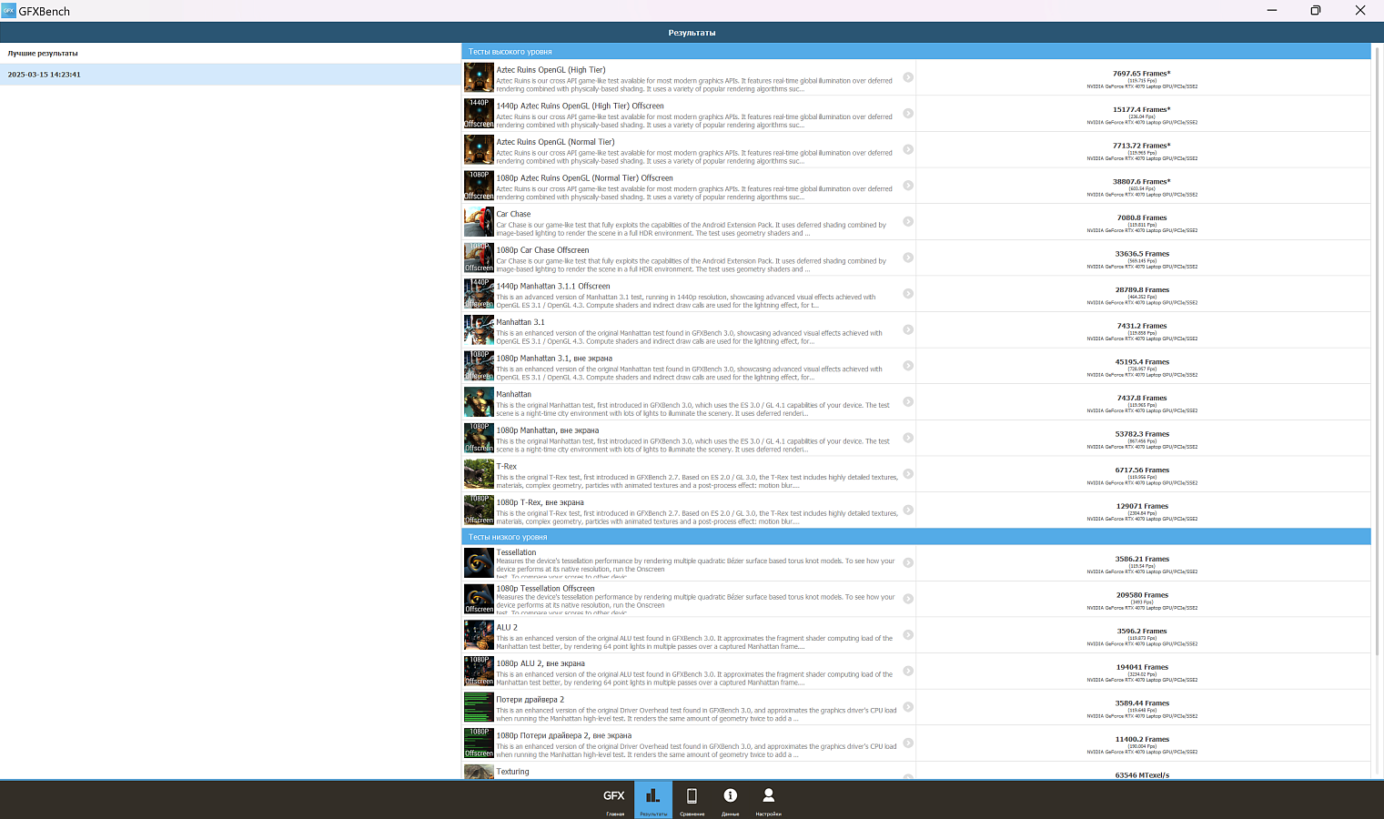This screenshot has width=1384, height=819.
Task: Expand details arrow for Aztec Ruins Normal Tier
Action: 908,149
